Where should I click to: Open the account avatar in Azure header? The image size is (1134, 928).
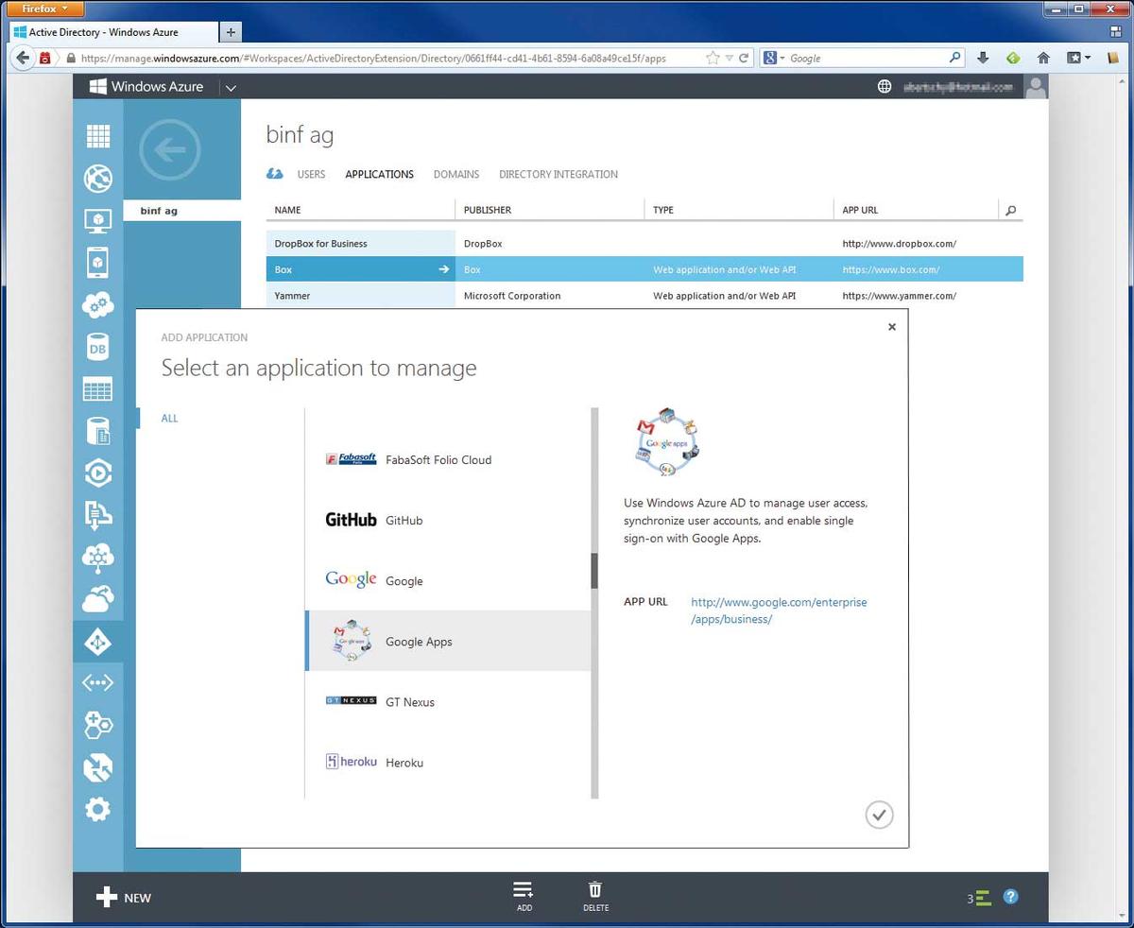(x=1037, y=87)
